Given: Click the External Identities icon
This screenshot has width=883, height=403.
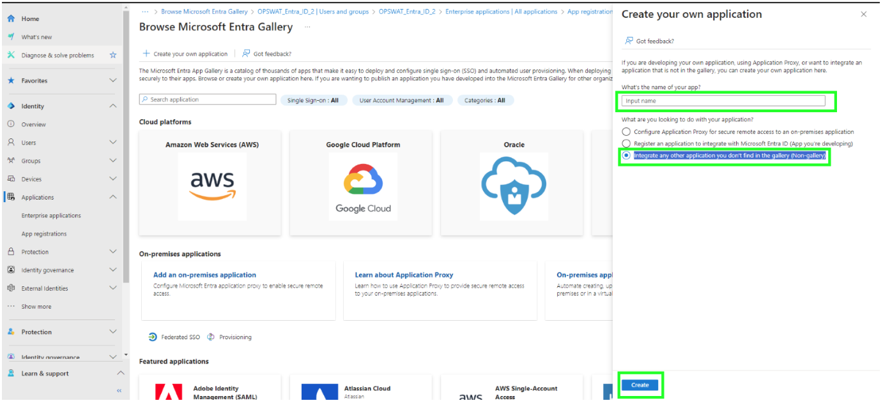Looking at the screenshot, I should tap(11, 288).
